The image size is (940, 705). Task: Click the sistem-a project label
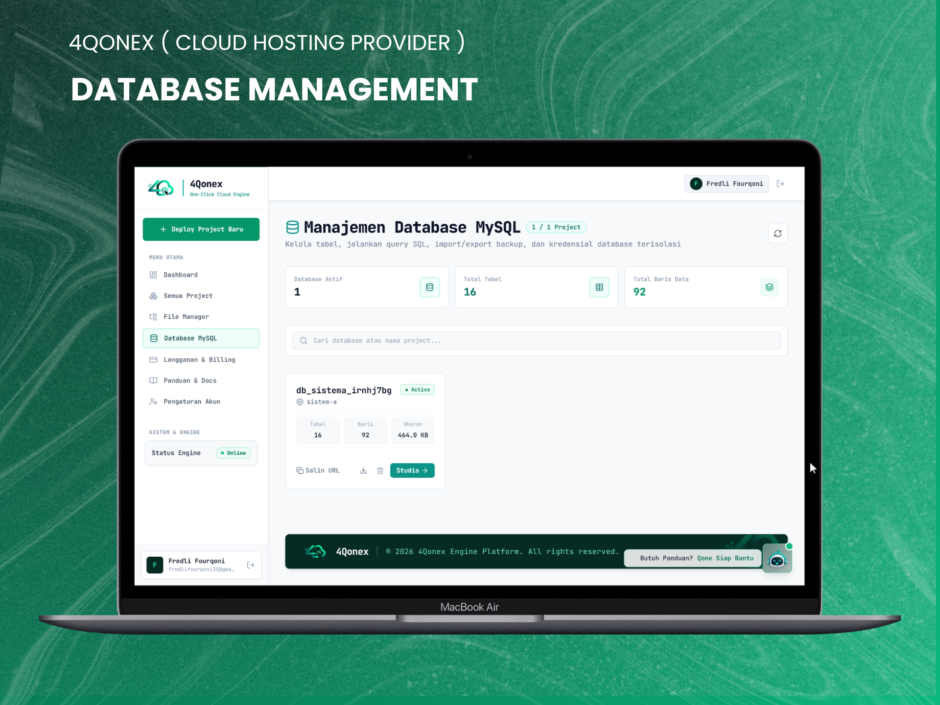coord(322,402)
